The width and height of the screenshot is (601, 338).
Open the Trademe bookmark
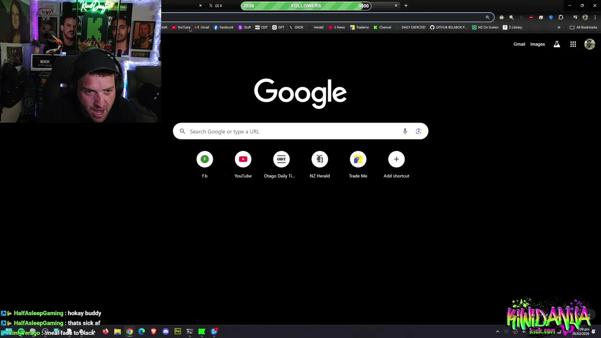click(360, 27)
